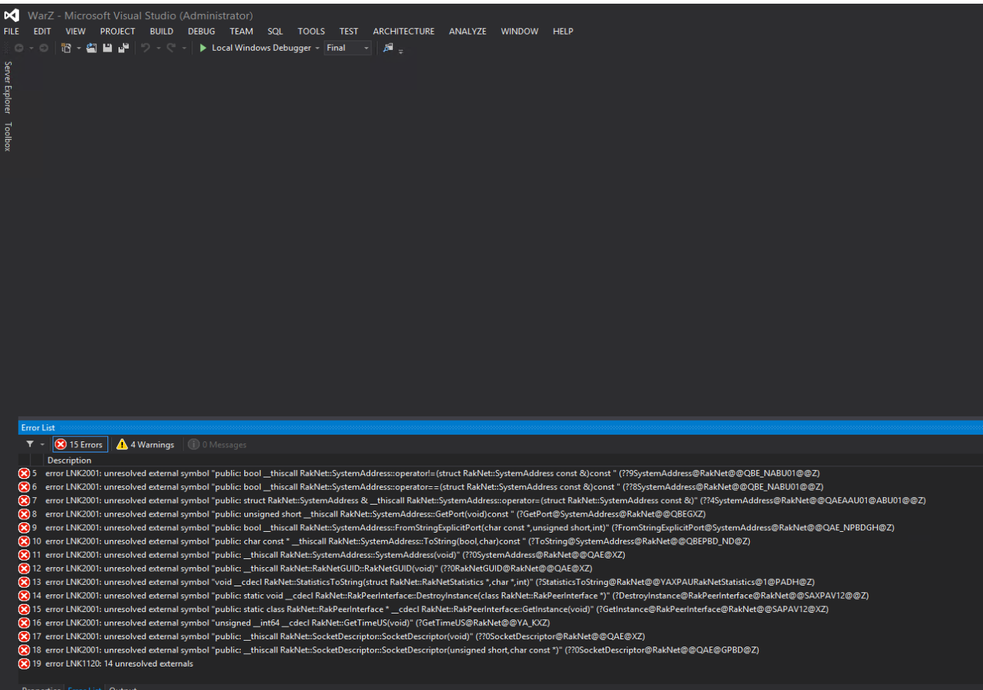Screen dimensions: 983x690
Task: Select error 12 text about RakNetGUID constructor
Action: tap(319, 569)
